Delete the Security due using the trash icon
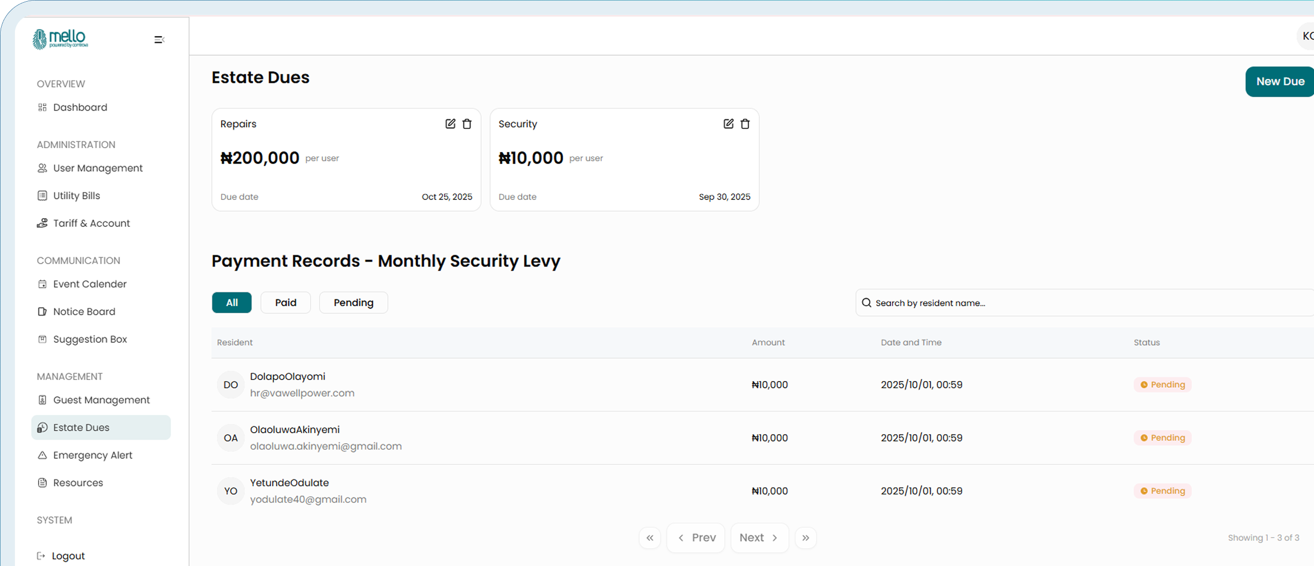 745,124
